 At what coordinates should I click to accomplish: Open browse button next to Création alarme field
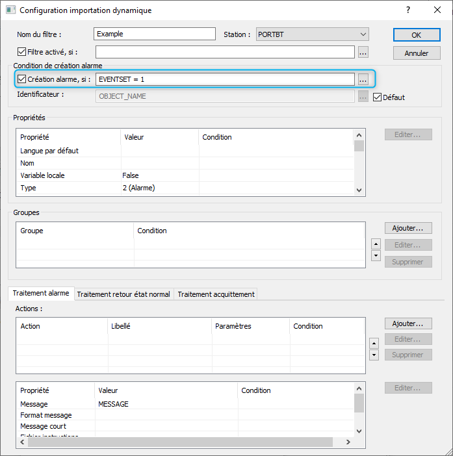363,79
